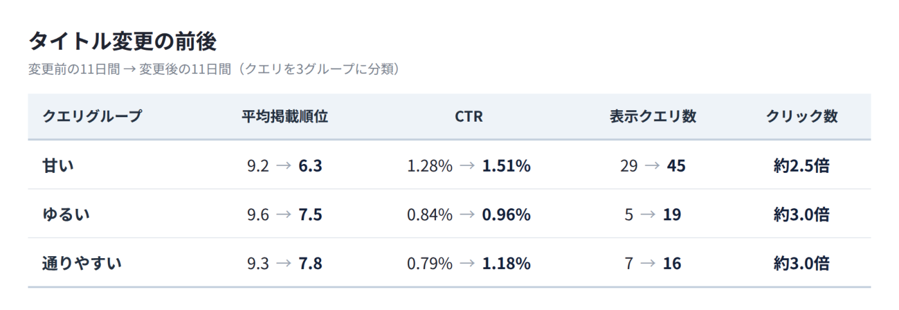The image size is (899, 310).
Task: Click the 平均掲載順位 column header
Action: pyautogui.click(x=284, y=117)
